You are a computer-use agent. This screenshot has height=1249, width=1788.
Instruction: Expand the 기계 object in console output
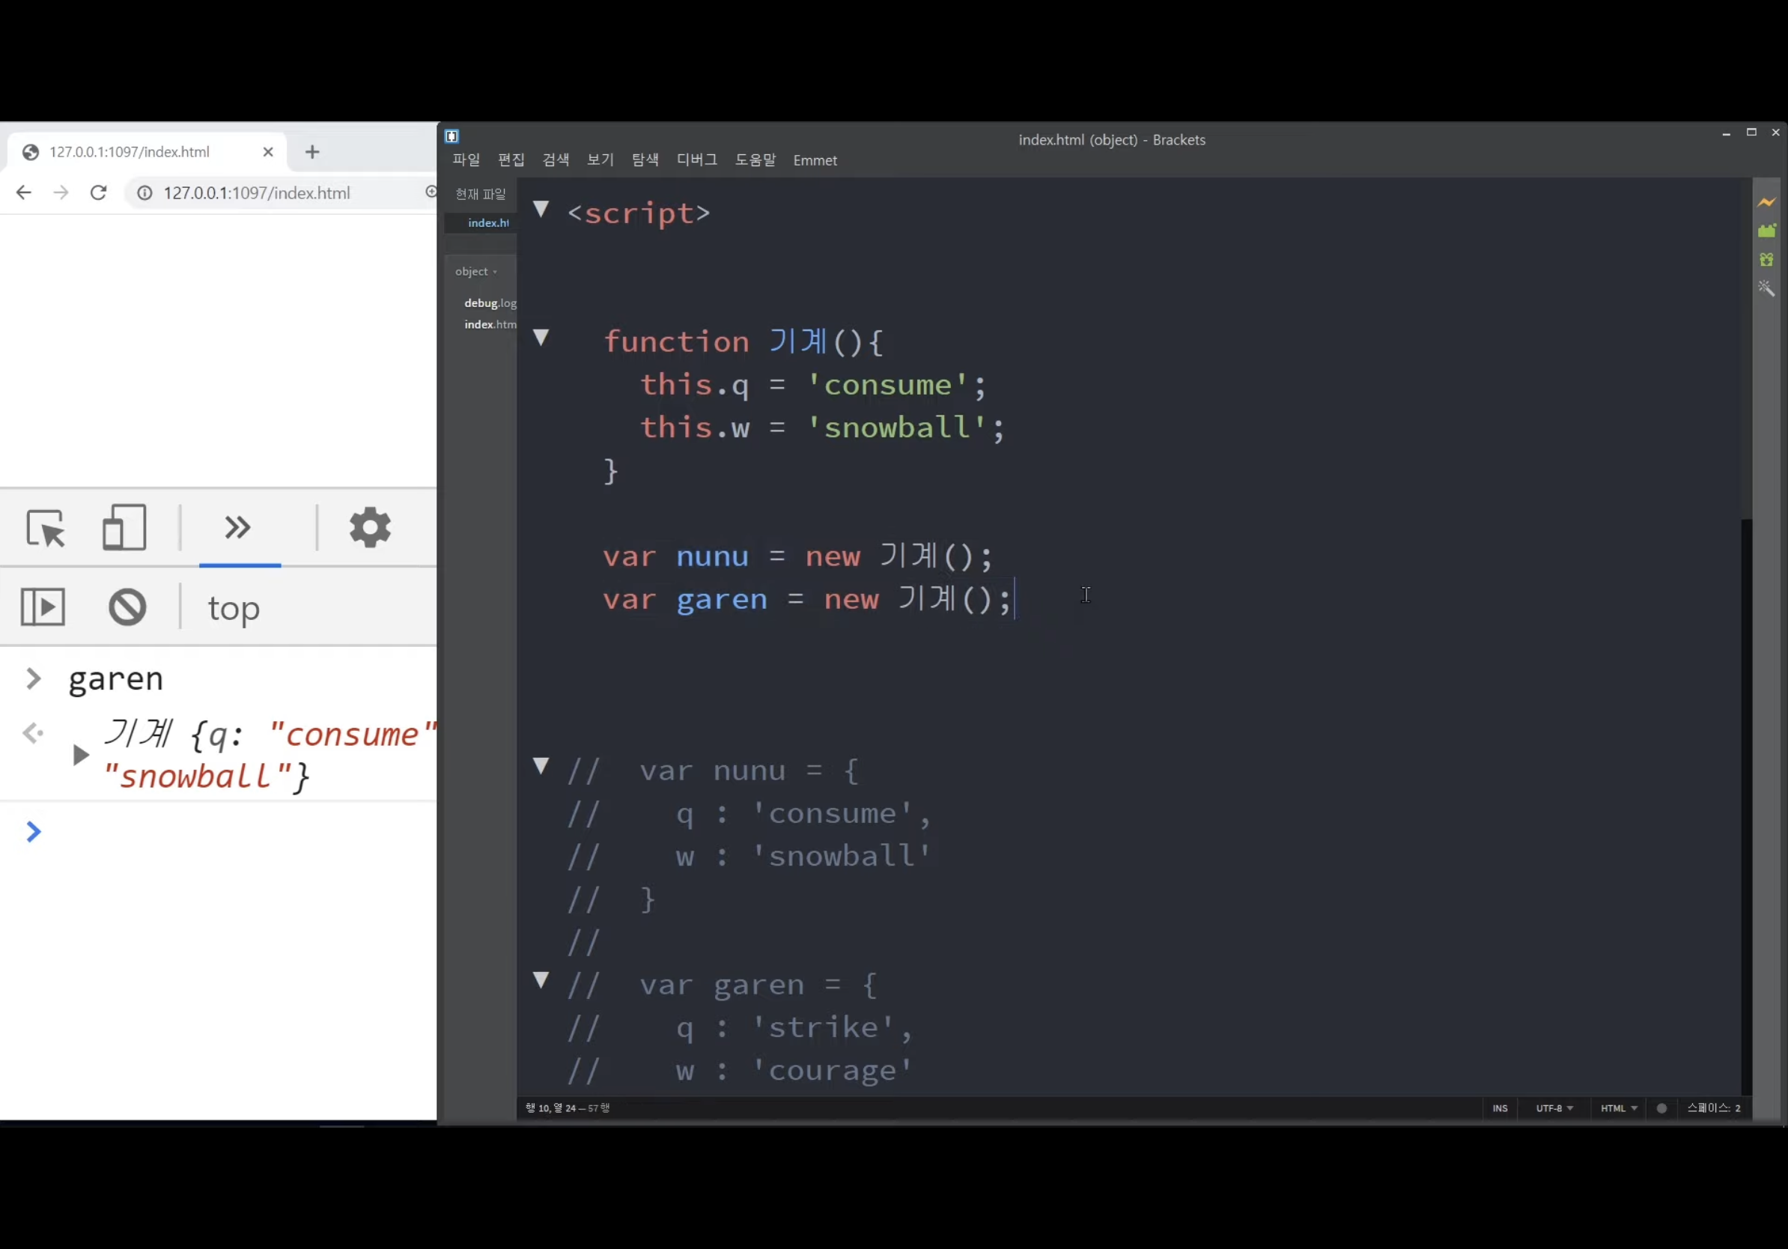point(80,756)
